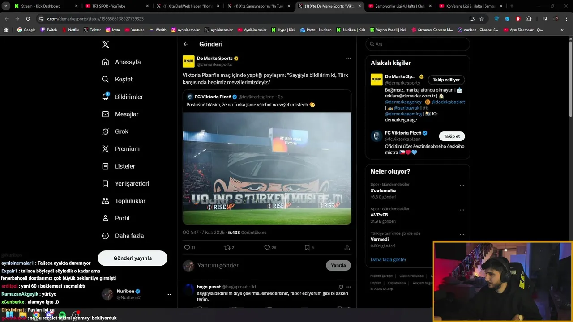Click Takip ediliyor for De Marke
The width and height of the screenshot is (573, 322).
tap(446, 80)
